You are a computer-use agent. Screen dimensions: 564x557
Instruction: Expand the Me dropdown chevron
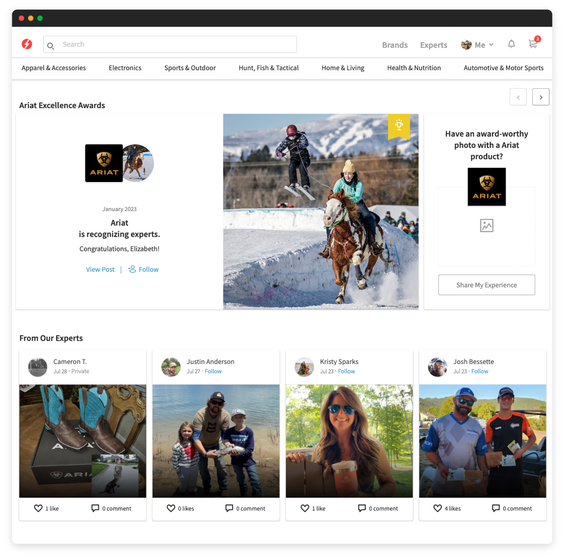tap(491, 45)
